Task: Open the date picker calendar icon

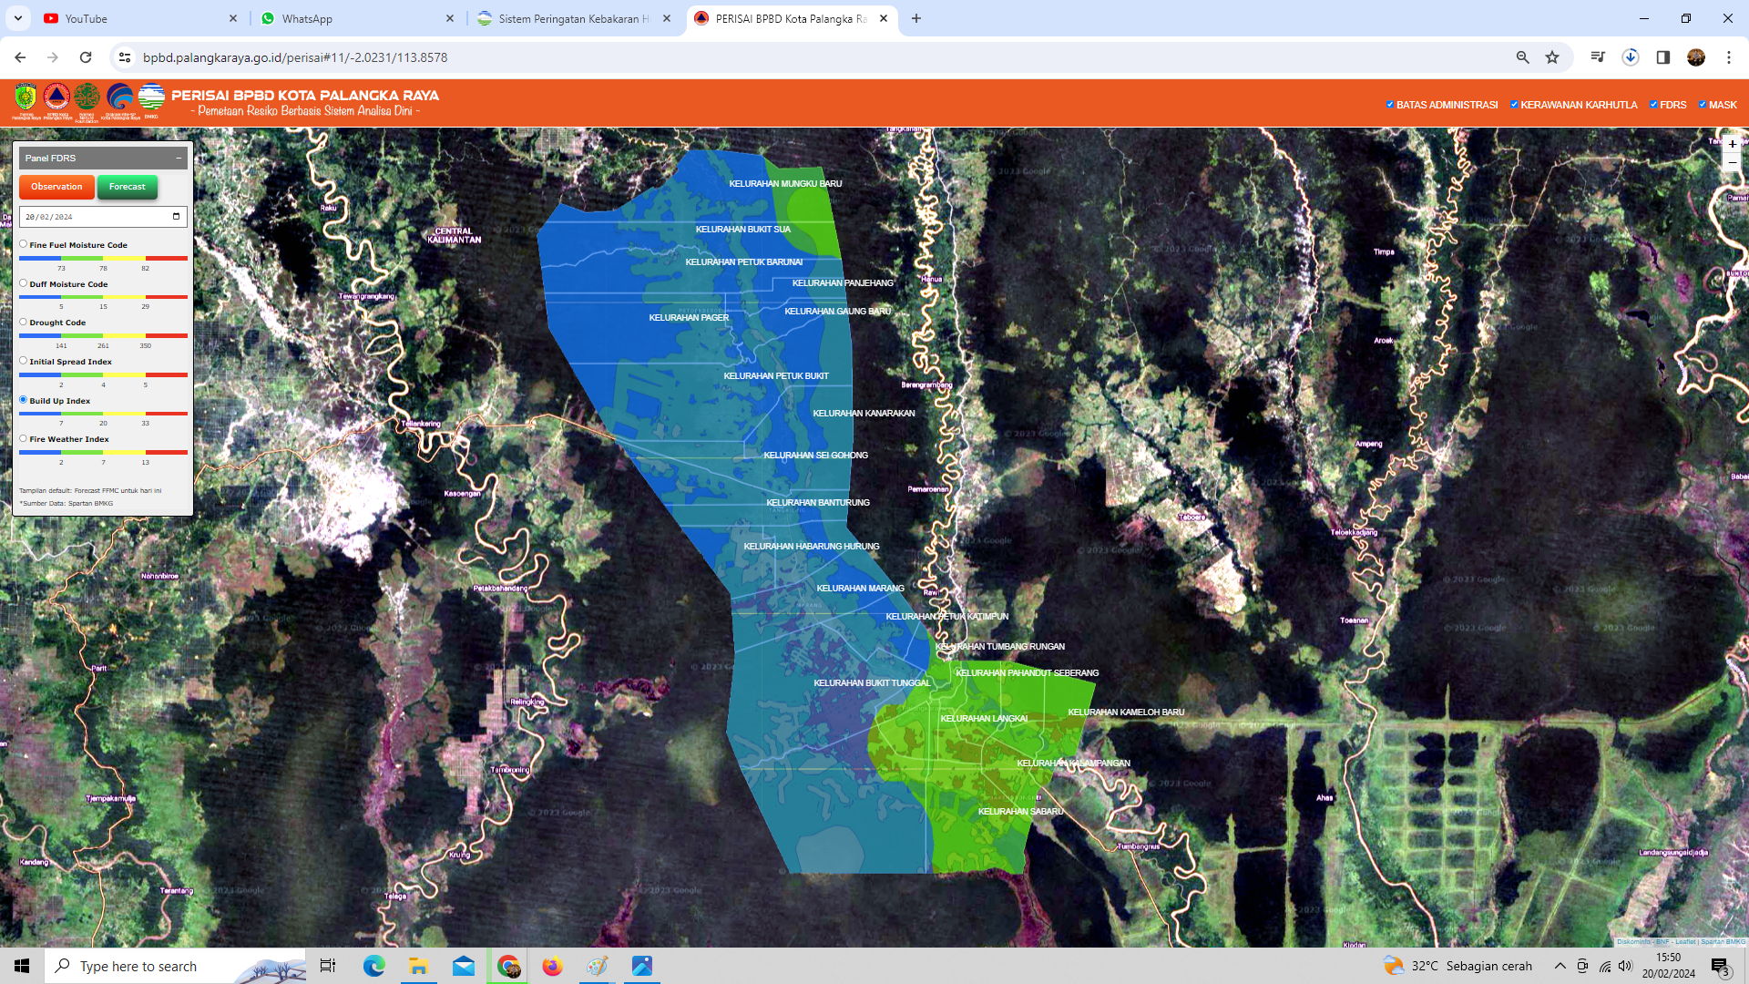Action: point(176,217)
